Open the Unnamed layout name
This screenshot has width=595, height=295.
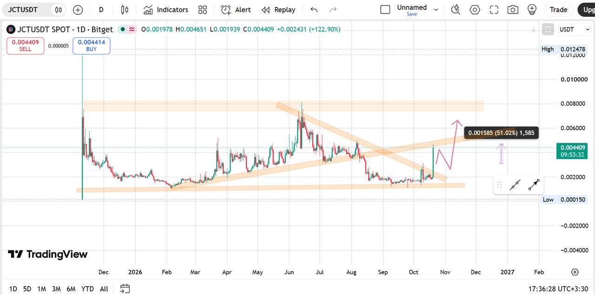(412, 7)
